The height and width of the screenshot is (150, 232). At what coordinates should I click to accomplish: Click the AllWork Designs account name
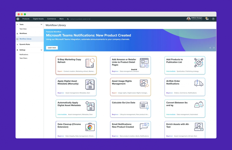[x=197, y=18]
